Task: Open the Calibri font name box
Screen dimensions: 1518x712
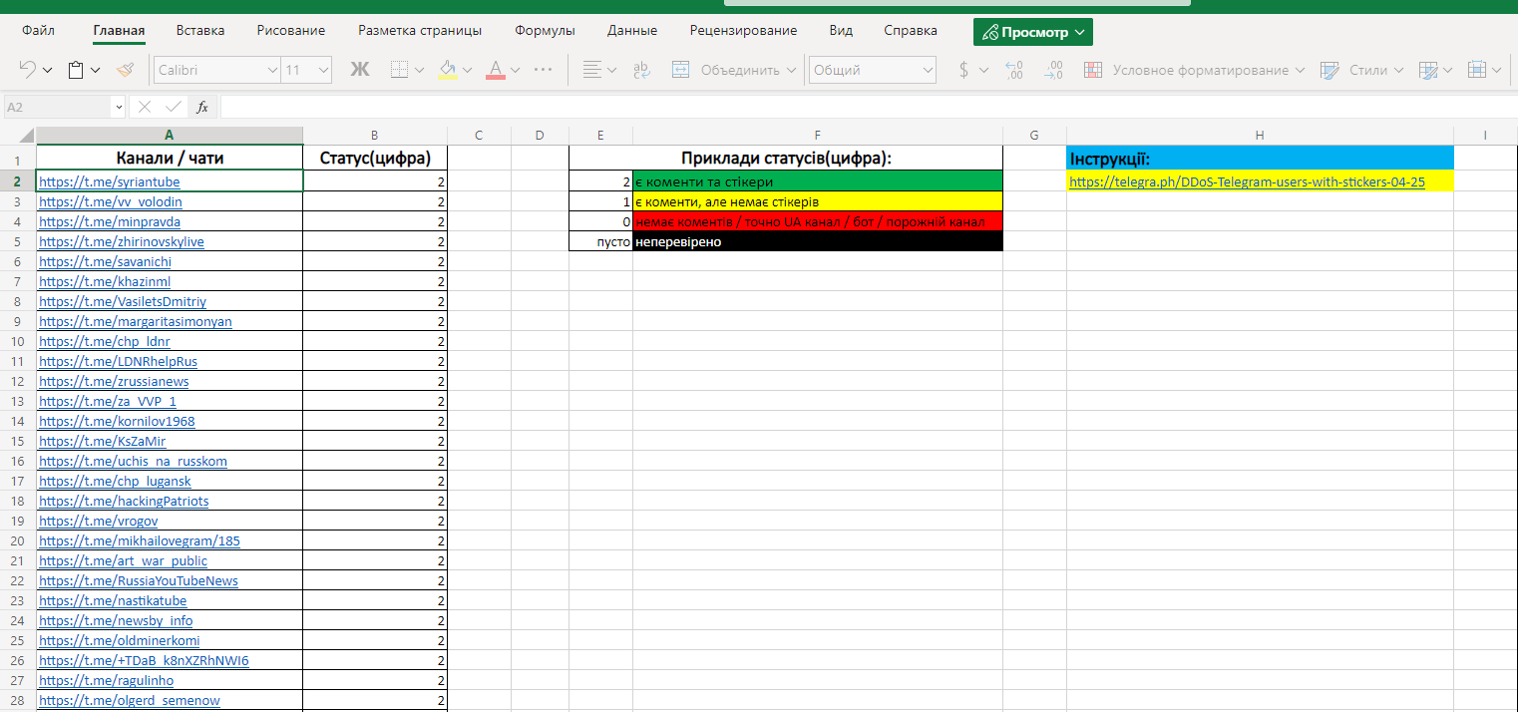Action: 217,70
